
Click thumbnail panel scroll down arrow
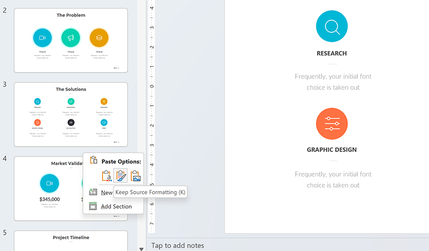(x=141, y=249)
